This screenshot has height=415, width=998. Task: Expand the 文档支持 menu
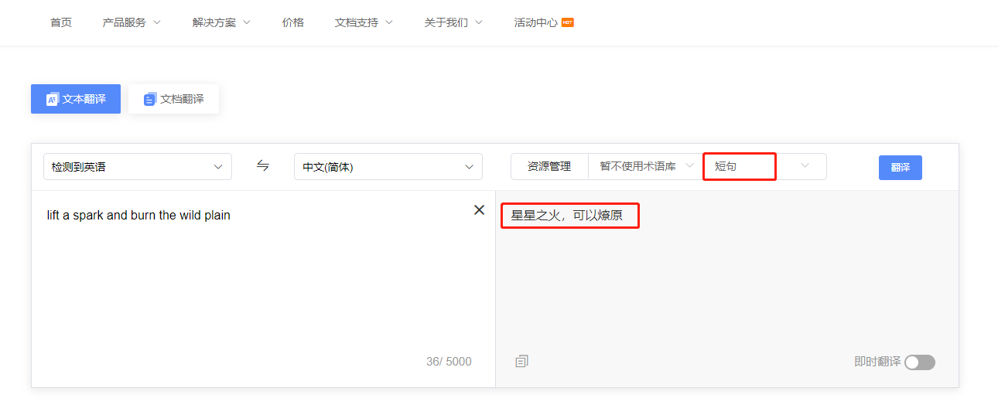[x=364, y=22]
